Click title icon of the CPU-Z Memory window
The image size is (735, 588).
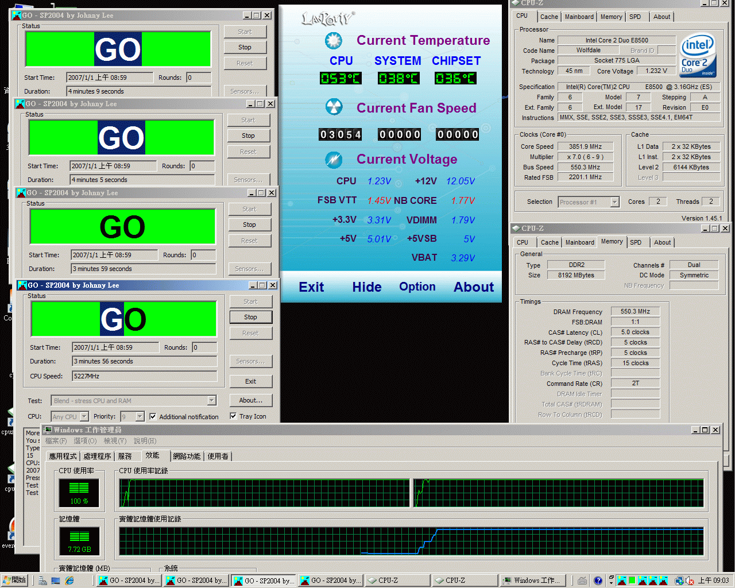tap(516, 228)
